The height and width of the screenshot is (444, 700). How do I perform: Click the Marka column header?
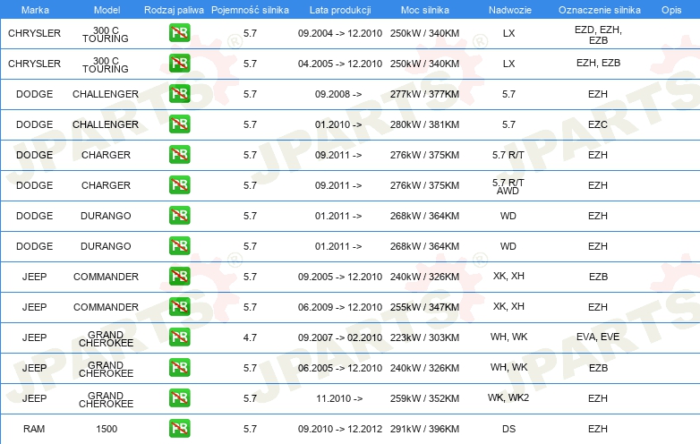34,8
